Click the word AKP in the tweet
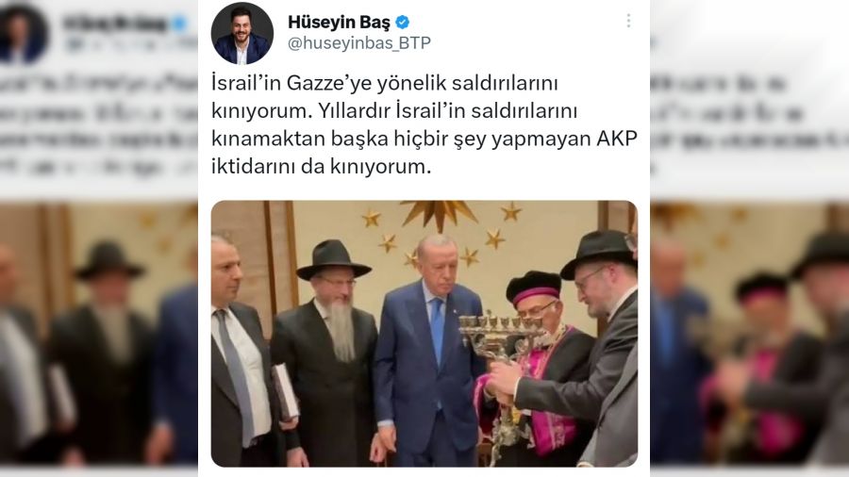The width and height of the screenshot is (849, 477). click(x=617, y=139)
